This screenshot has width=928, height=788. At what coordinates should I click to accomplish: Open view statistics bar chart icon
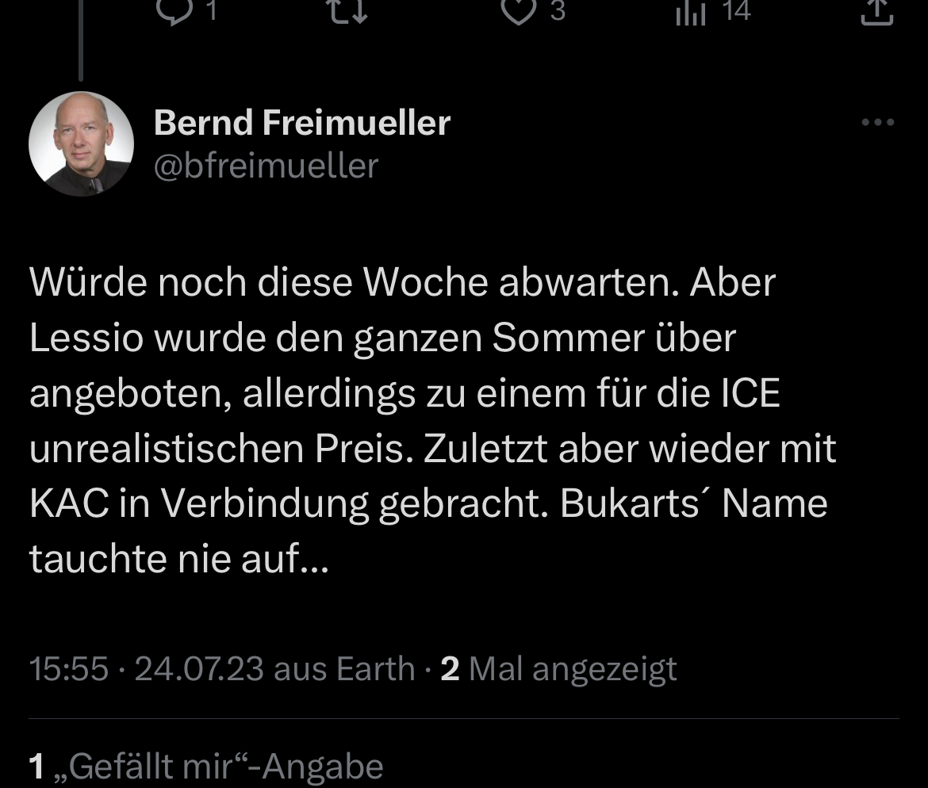[690, 11]
